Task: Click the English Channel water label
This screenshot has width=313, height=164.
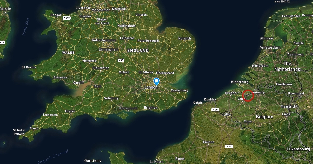Action: [53, 156]
